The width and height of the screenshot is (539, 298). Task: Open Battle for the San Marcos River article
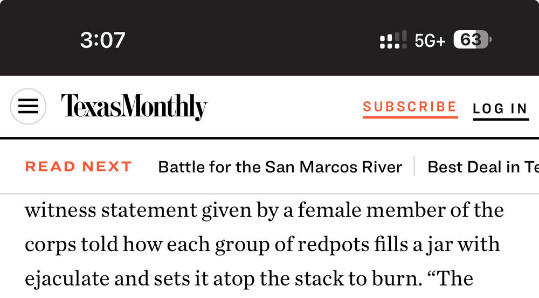tap(280, 167)
